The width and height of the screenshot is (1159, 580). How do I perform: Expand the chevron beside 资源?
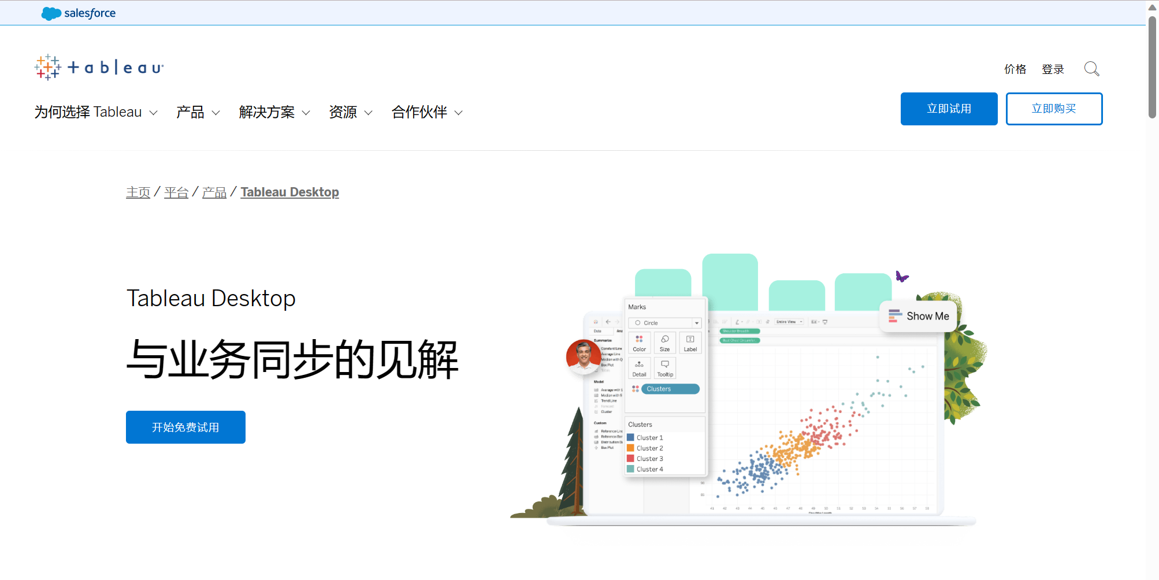point(369,113)
